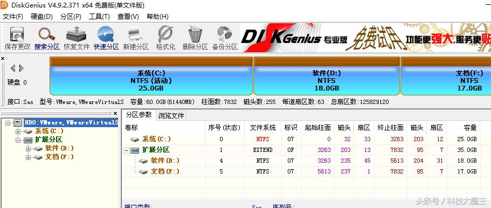Image resolution: width=491 pixels, height=208 pixels.
Task: Click the 25.0GB capacity table cell
Action: 467,139
